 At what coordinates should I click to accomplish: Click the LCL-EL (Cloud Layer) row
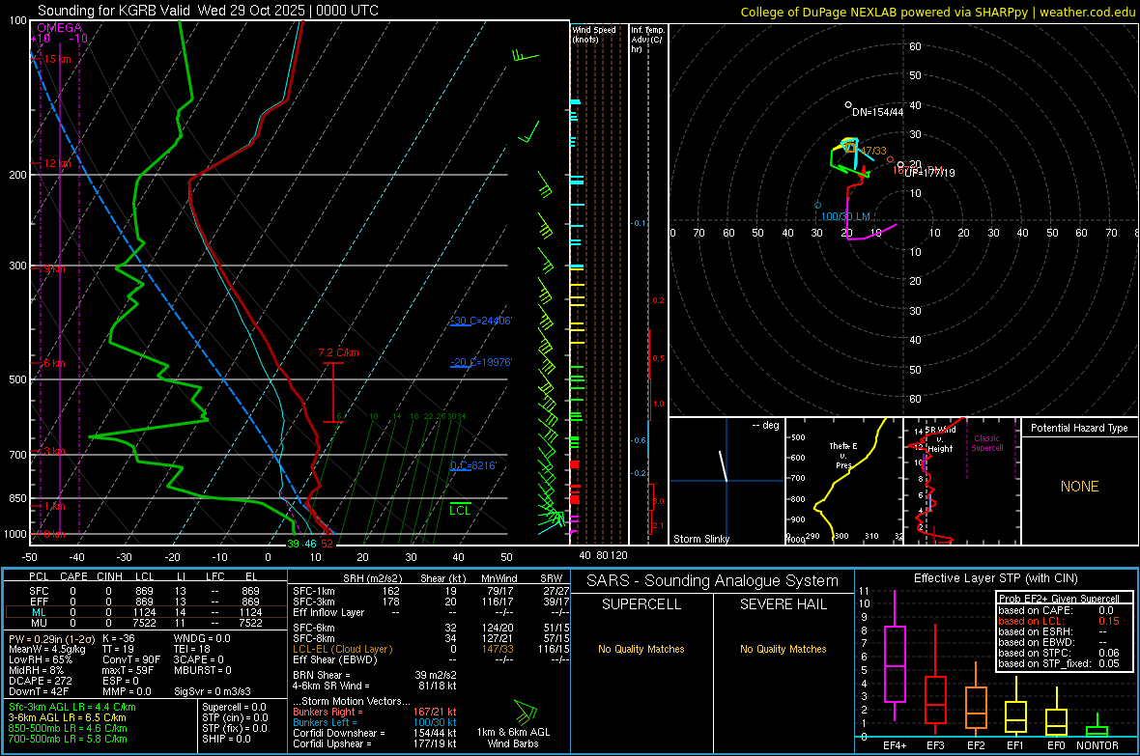point(429,649)
